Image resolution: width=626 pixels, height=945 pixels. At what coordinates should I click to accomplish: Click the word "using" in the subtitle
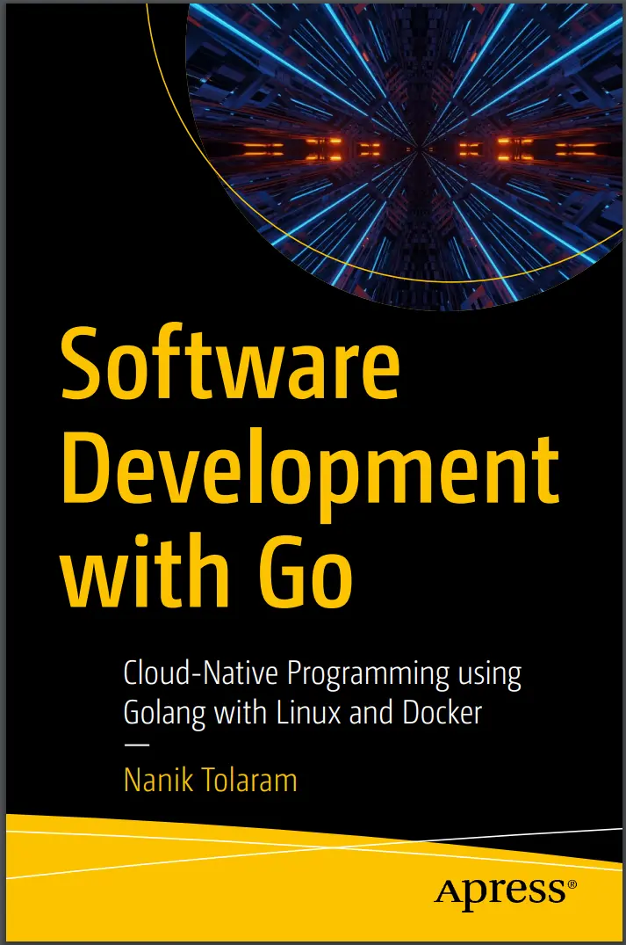pos(490,676)
